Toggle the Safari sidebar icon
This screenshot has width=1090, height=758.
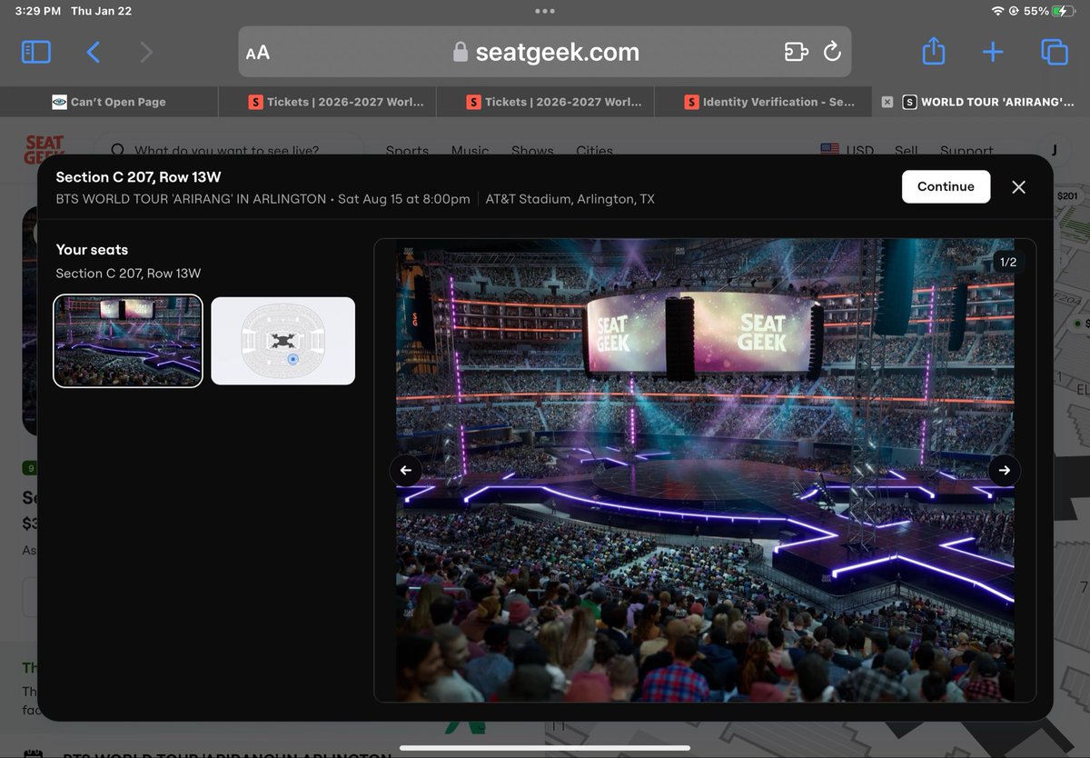tap(36, 52)
